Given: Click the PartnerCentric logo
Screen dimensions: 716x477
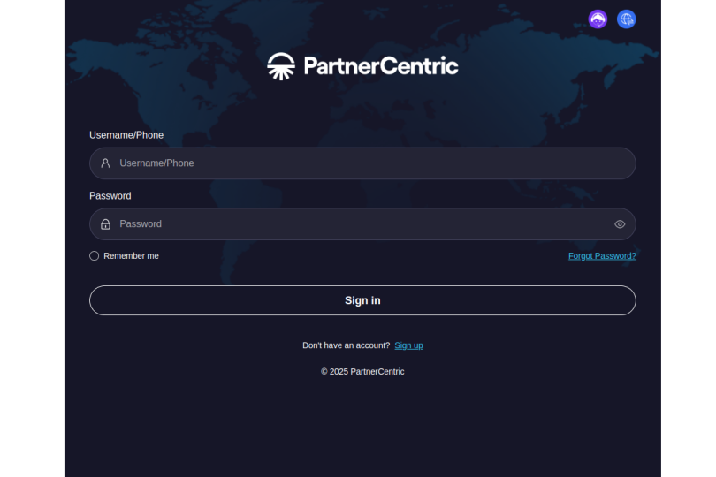Looking at the screenshot, I should tap(362, 66).
